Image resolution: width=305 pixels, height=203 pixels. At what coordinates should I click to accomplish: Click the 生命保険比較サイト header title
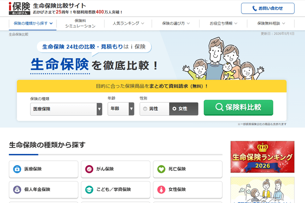pos(59,6)
